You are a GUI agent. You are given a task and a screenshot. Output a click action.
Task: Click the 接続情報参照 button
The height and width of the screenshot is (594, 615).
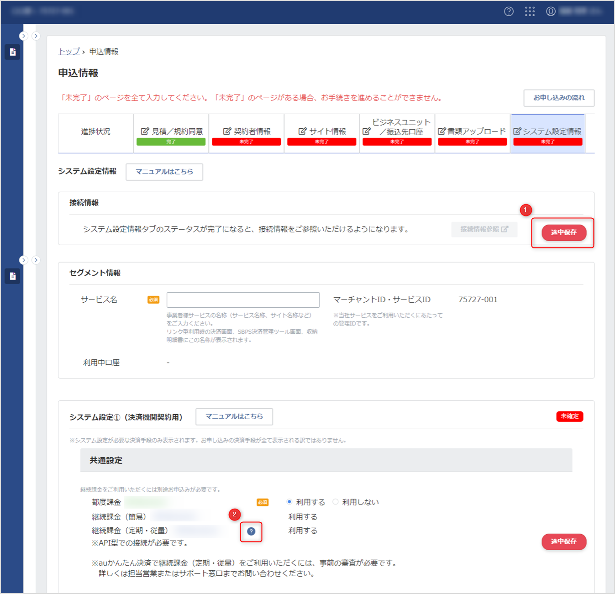484,229
